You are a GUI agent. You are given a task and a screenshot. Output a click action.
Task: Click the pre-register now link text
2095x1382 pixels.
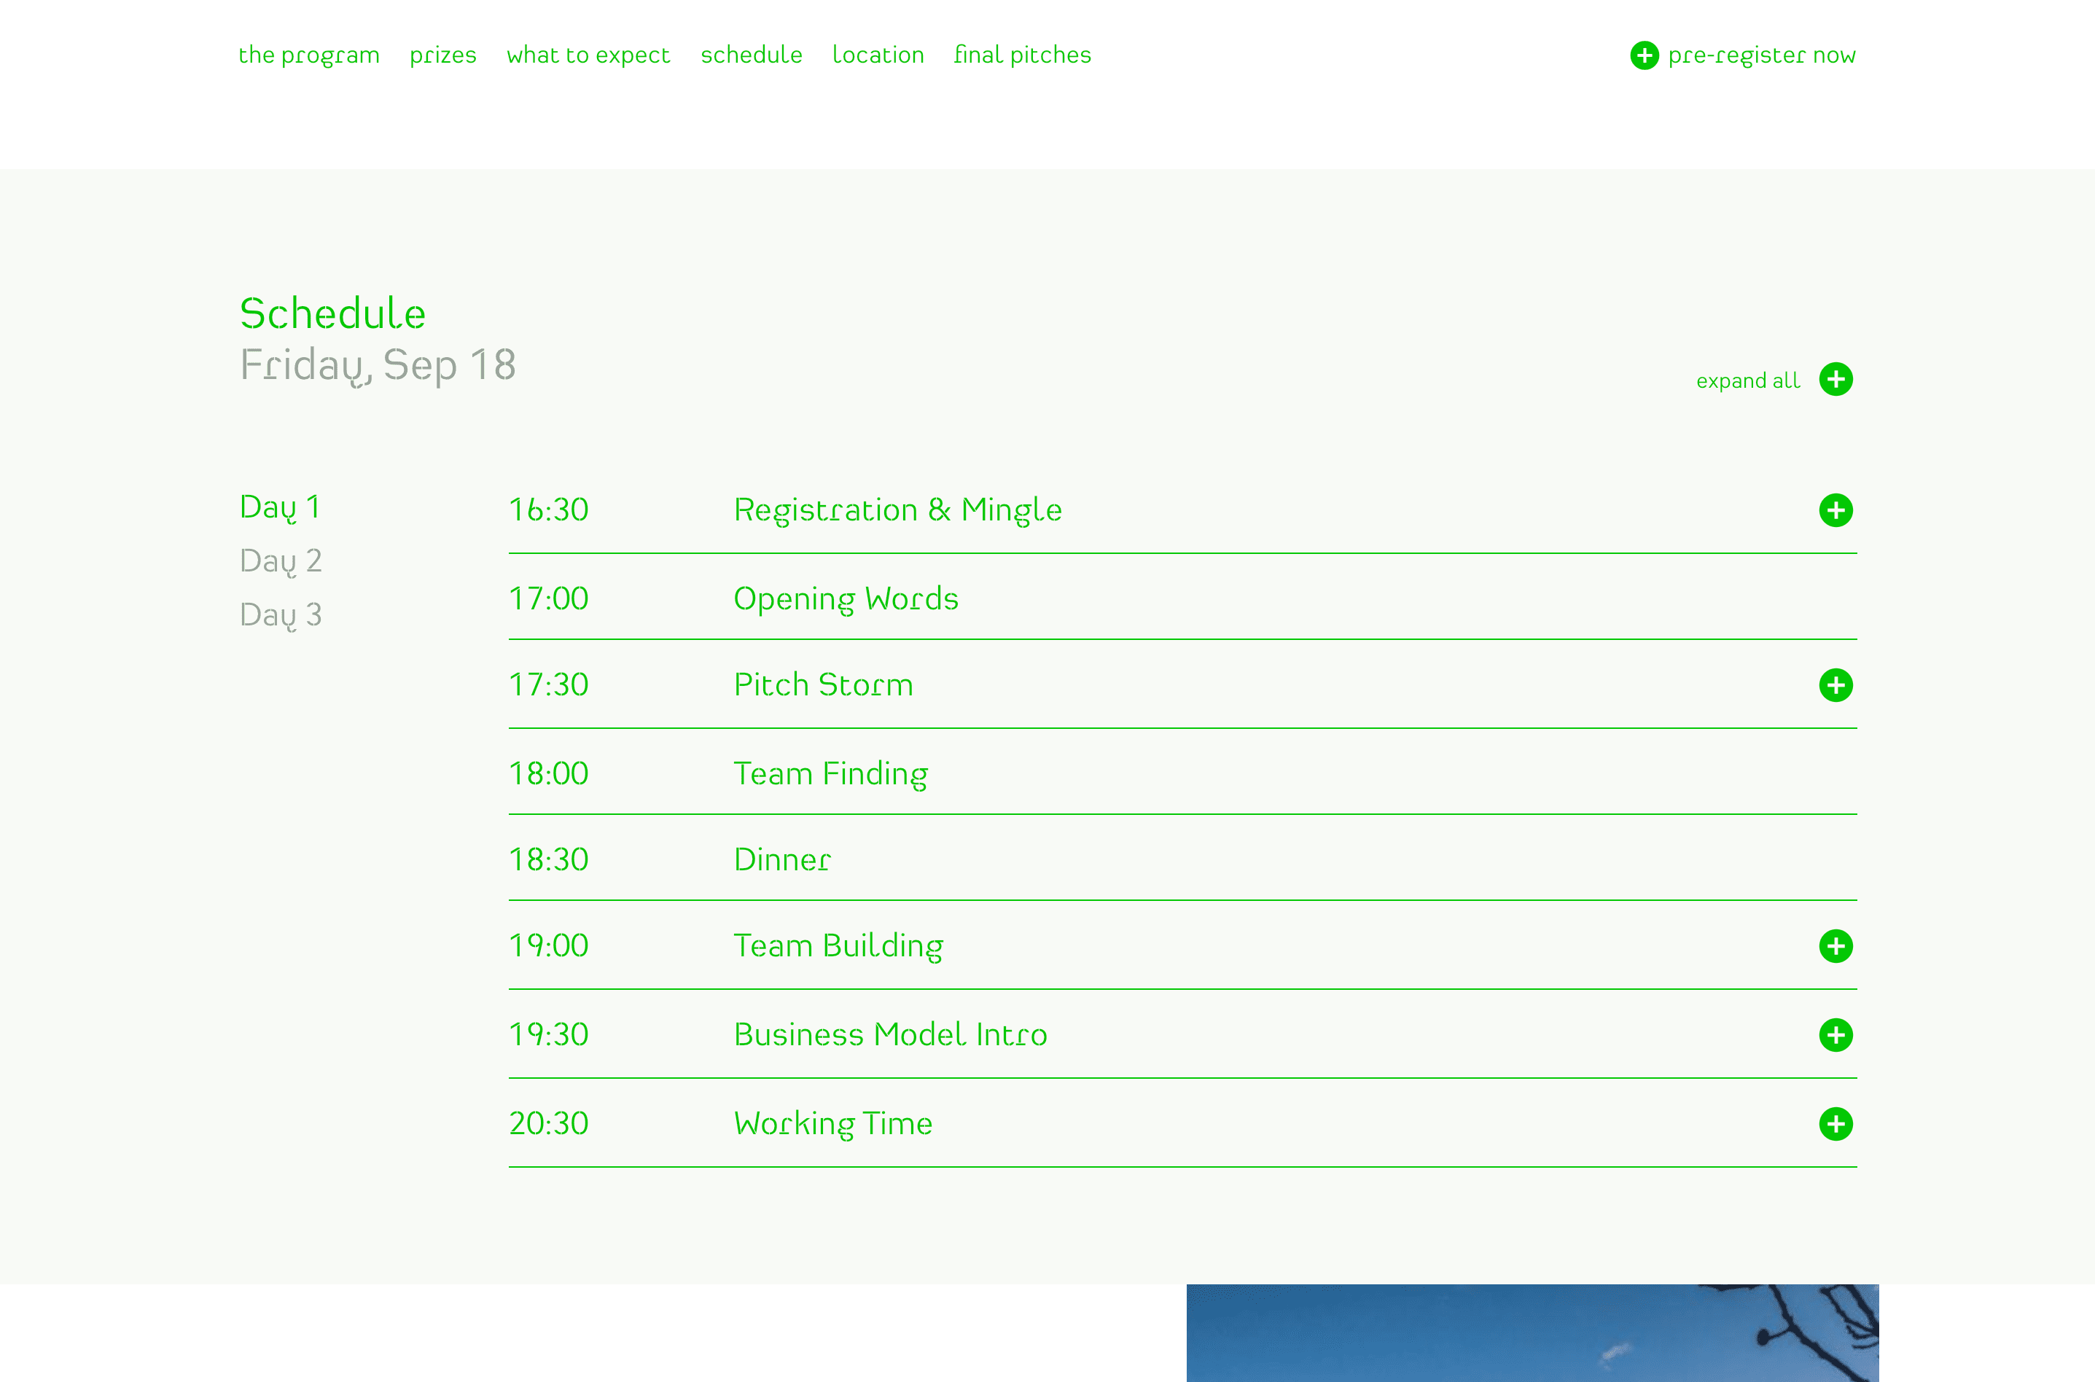(x=1761, y=55)
